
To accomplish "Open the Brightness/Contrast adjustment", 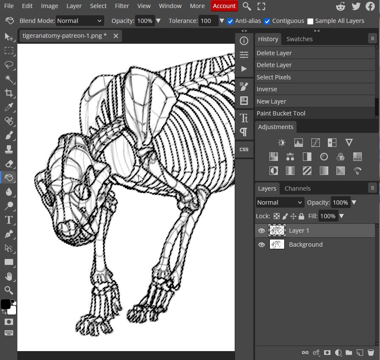I will pyautogui.click(x=281, y=142).
